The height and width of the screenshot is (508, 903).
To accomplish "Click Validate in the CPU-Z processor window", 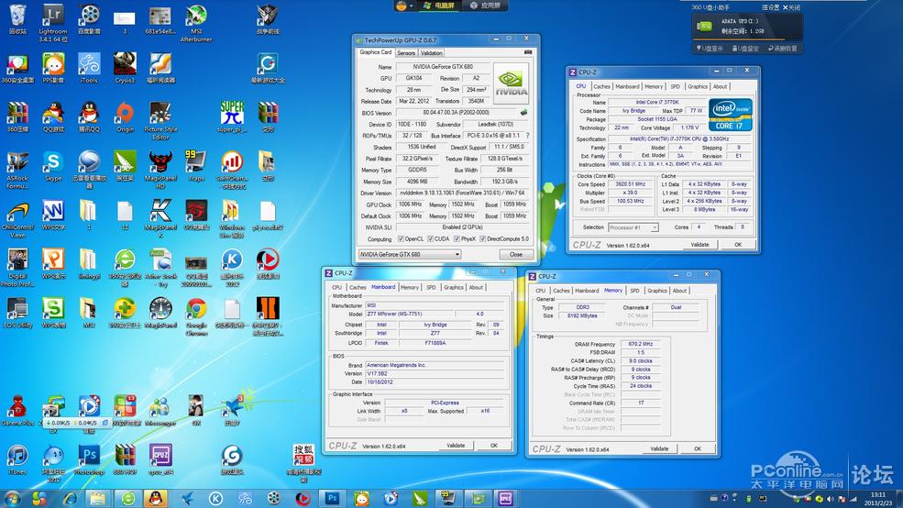I will 699,245.
